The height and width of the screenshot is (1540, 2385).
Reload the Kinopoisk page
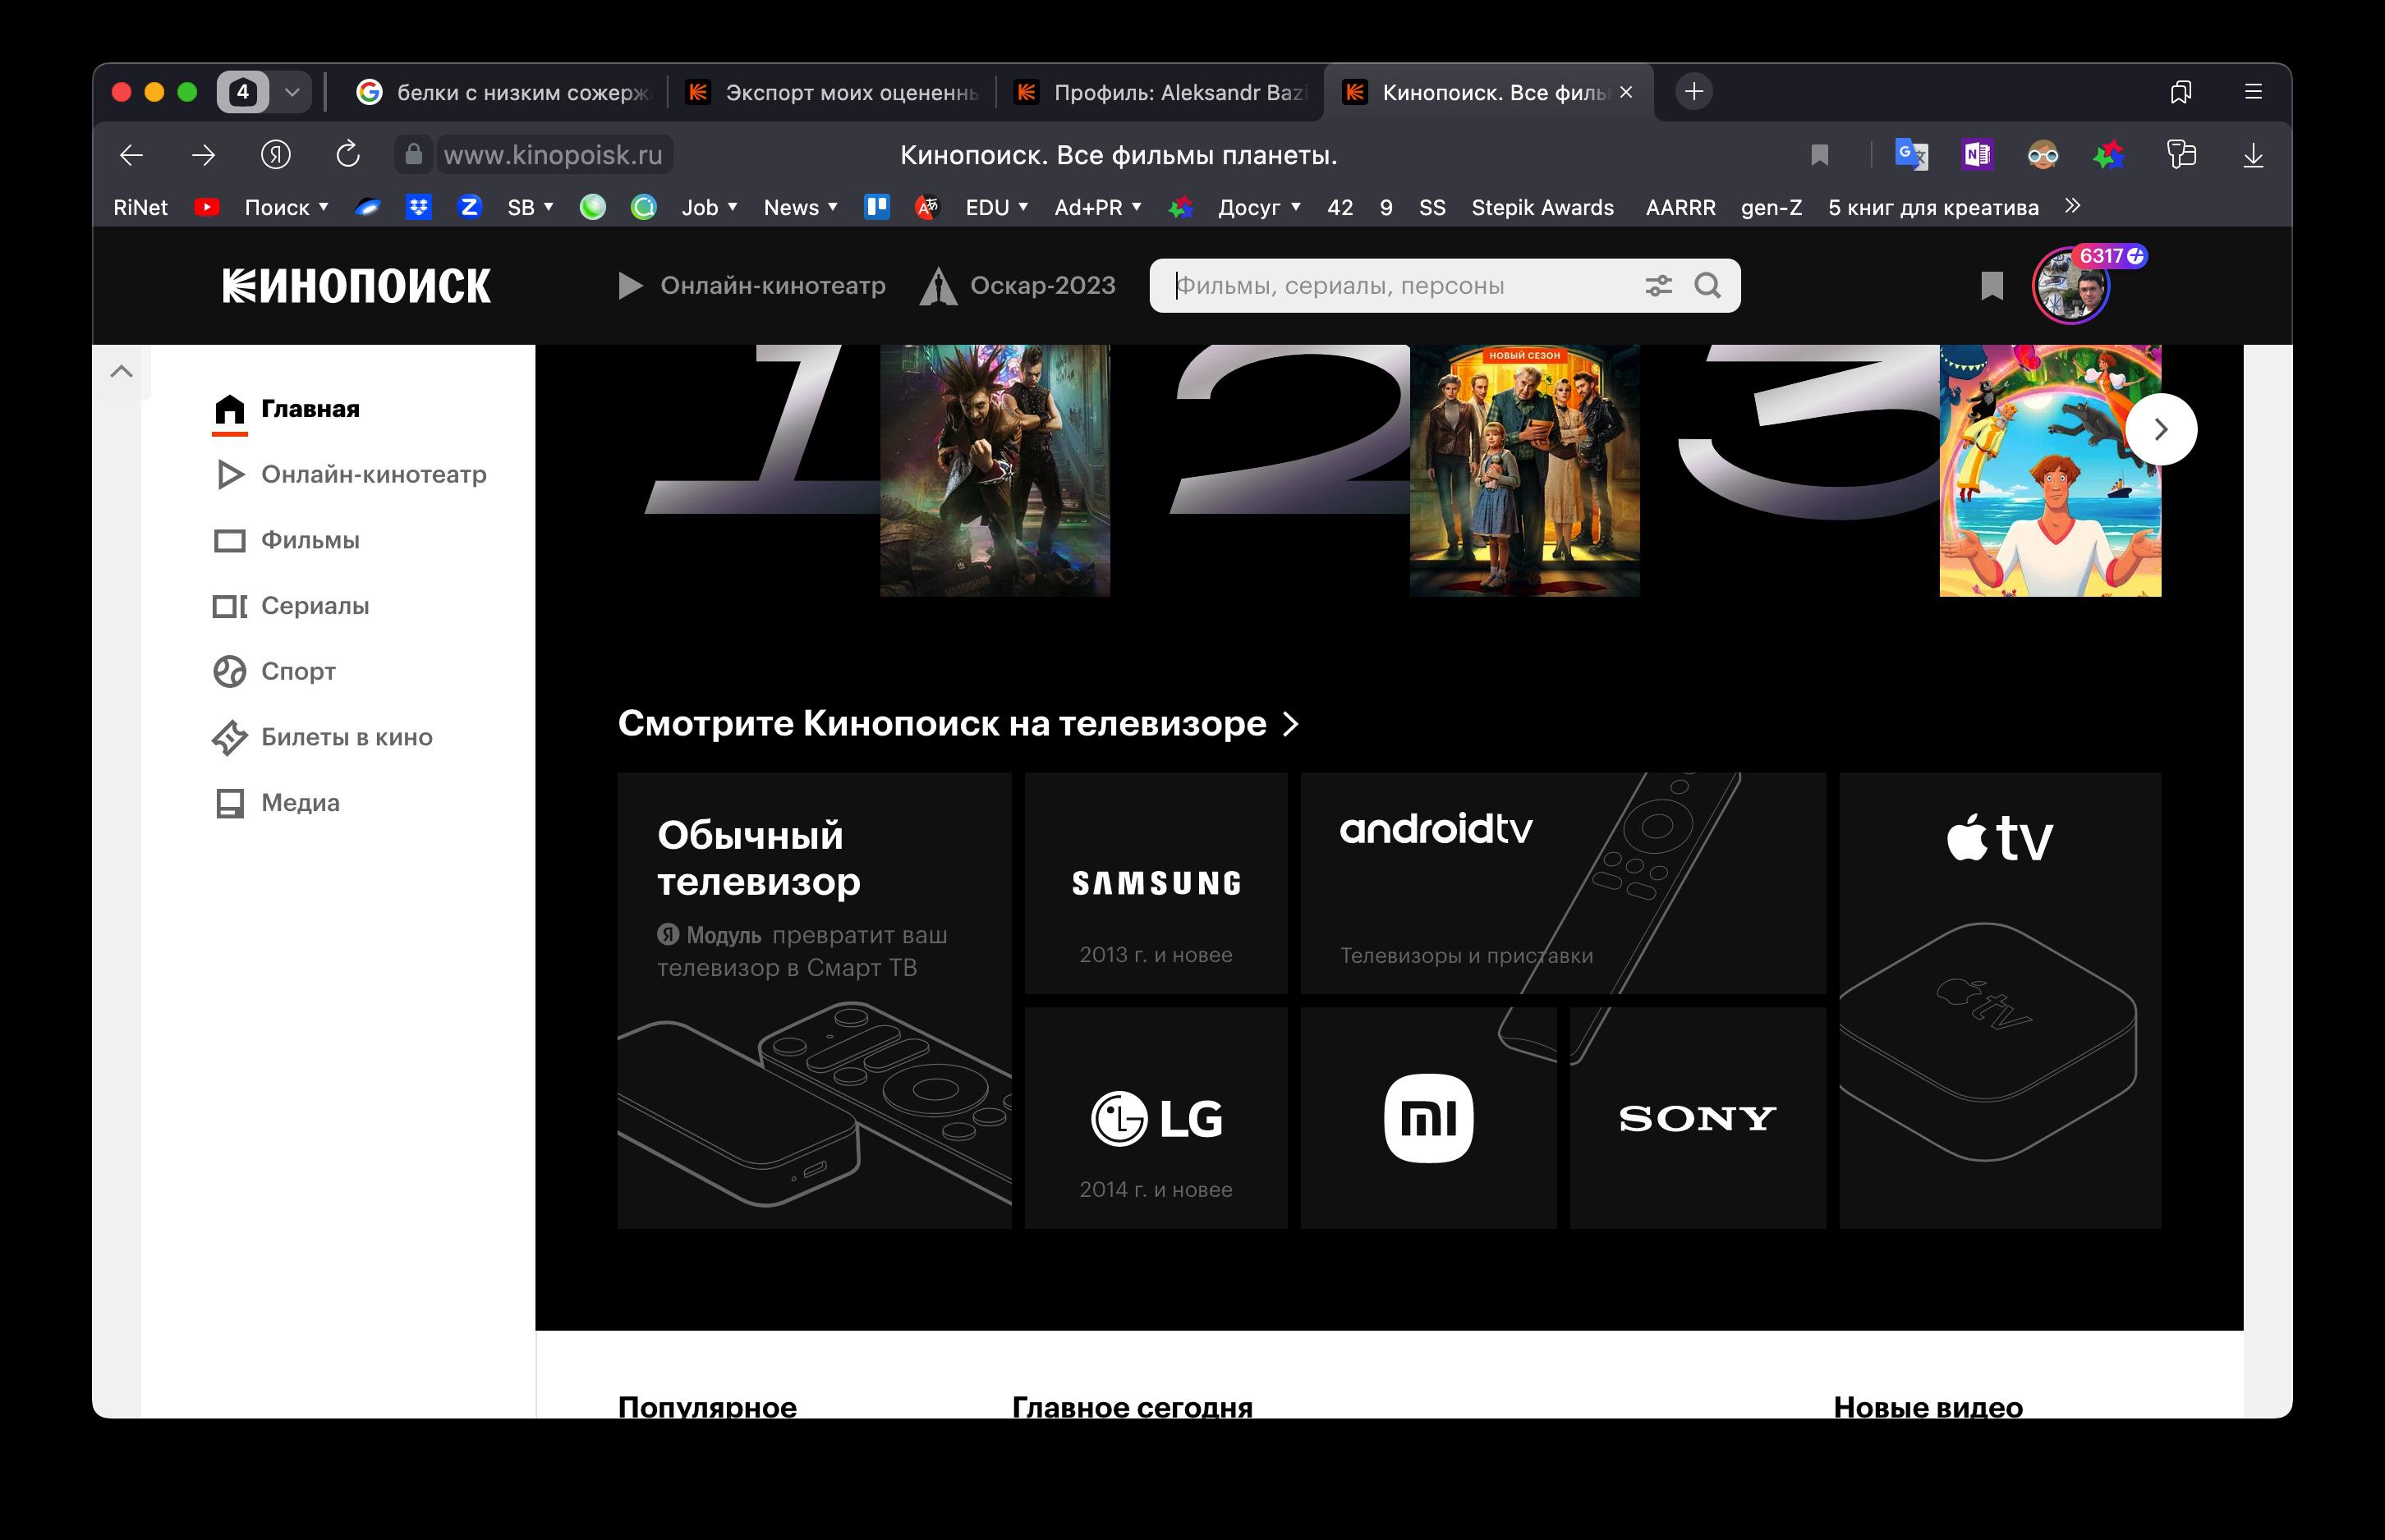(347, 154)
